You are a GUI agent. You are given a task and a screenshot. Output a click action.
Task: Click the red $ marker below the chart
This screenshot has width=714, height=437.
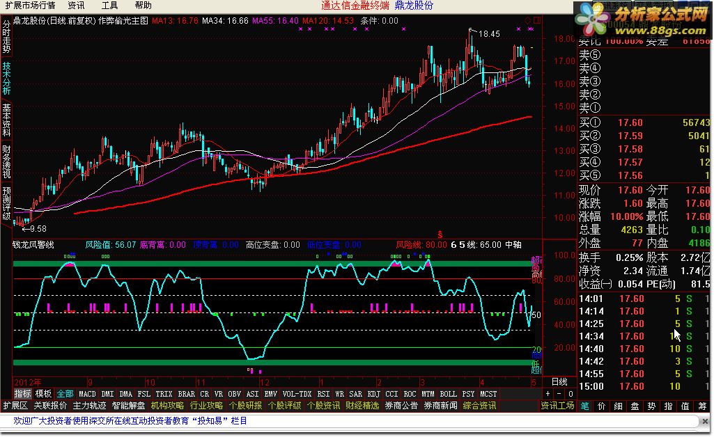(x=440, y=235)
